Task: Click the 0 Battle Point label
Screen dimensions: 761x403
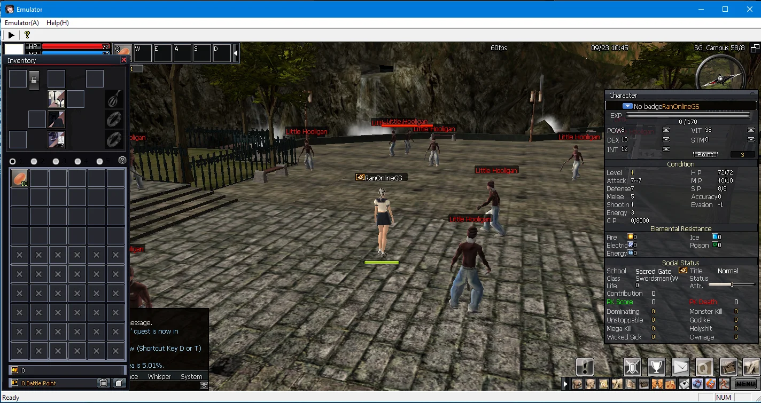Action: 38,383
